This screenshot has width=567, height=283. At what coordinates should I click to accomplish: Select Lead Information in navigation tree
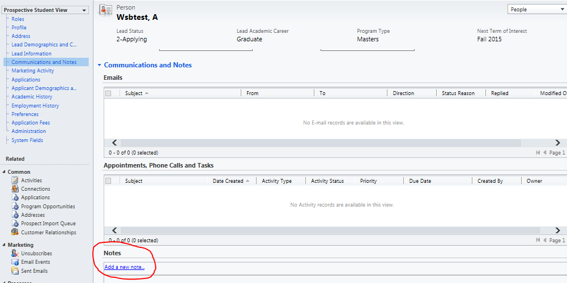tap(31, 54)
